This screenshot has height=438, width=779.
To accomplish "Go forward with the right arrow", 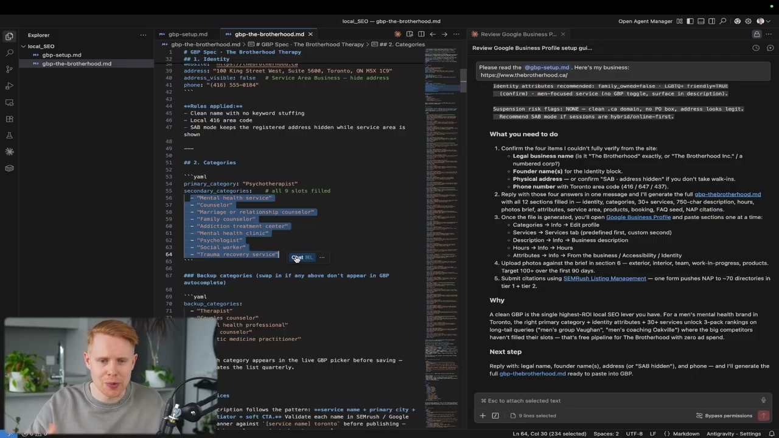I will (x=444, y=34).
